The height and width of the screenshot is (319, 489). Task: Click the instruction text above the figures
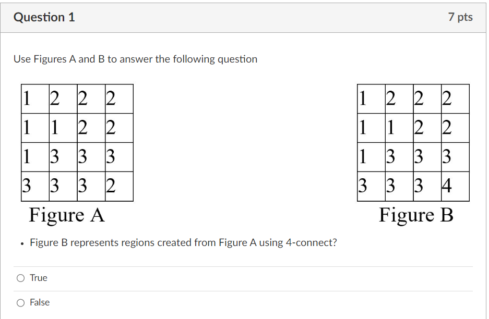[x=134, y=59]
